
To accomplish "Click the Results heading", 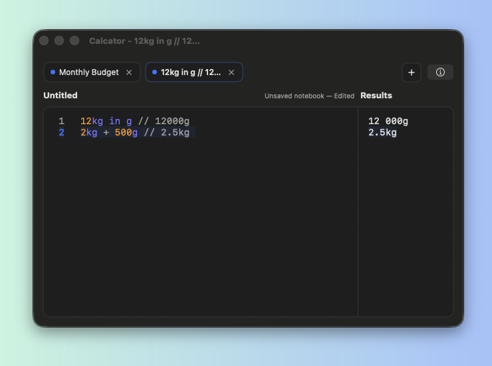I will click(x=376, y=95).
